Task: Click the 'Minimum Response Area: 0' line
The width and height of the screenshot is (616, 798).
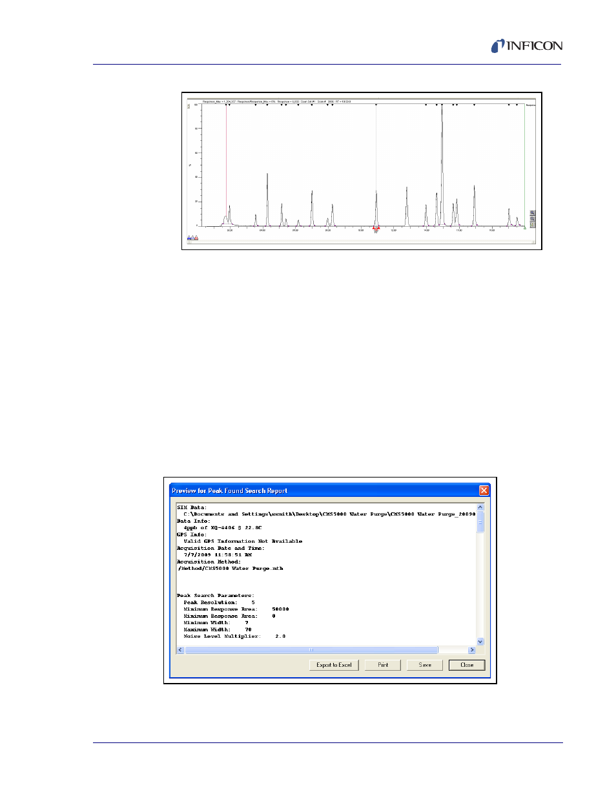Action: (x=230, y=616)
